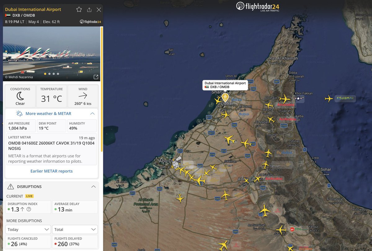
Task: Click the 31 °C temperature card
Action: [x=51, y=96]
